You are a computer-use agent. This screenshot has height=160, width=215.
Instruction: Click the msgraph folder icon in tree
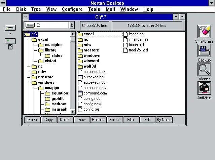point(47,110)
